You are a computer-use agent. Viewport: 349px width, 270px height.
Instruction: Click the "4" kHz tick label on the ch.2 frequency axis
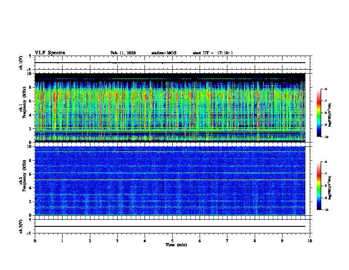30,188
